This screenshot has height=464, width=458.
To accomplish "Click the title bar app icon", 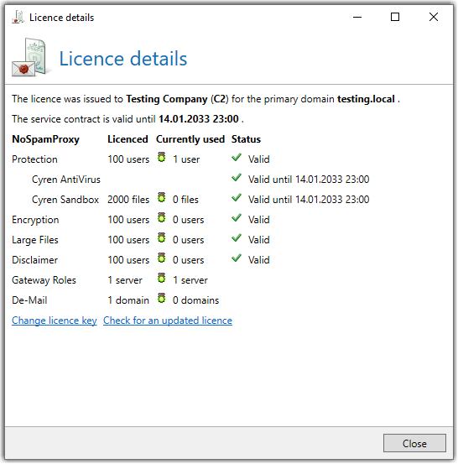I will coord(18,17).
